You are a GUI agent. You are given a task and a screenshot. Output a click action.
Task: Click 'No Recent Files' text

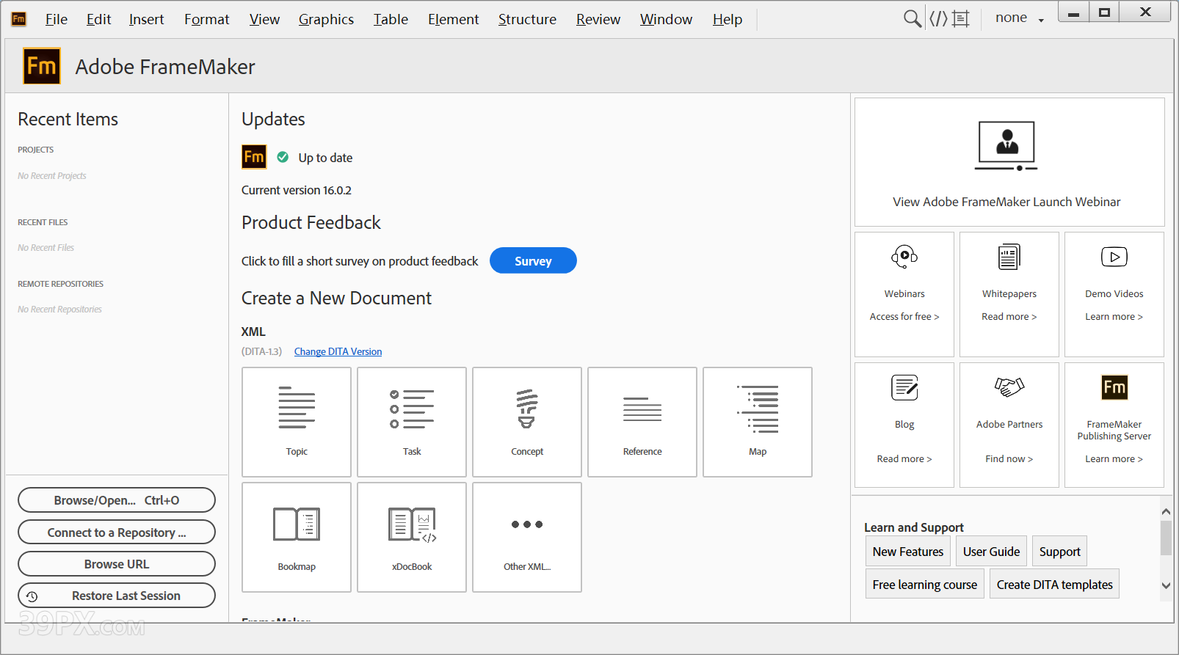coord(46,248)
